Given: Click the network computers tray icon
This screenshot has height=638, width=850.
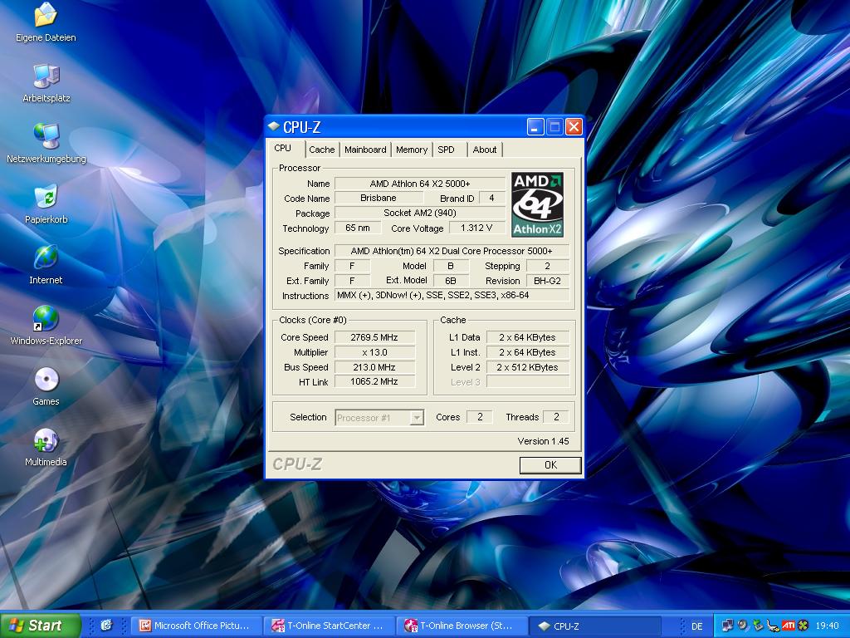Looking at the screenshot, I should (x=727, y=626).
